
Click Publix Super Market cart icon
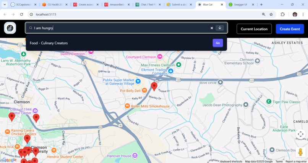[138, 81]
